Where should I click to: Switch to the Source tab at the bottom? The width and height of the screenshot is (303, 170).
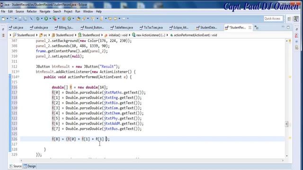[x=16, y=166]
